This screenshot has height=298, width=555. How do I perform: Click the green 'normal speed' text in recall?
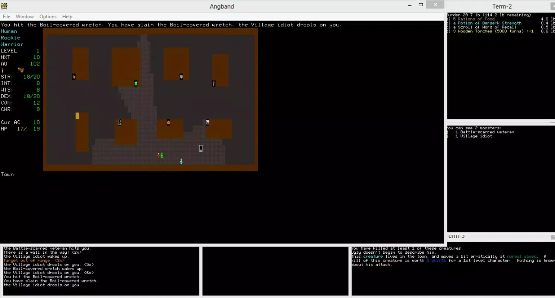click(x=522, y=256)
